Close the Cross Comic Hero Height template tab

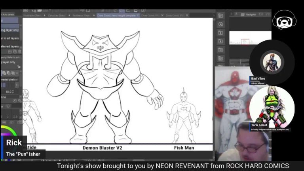tap(138, 15)
